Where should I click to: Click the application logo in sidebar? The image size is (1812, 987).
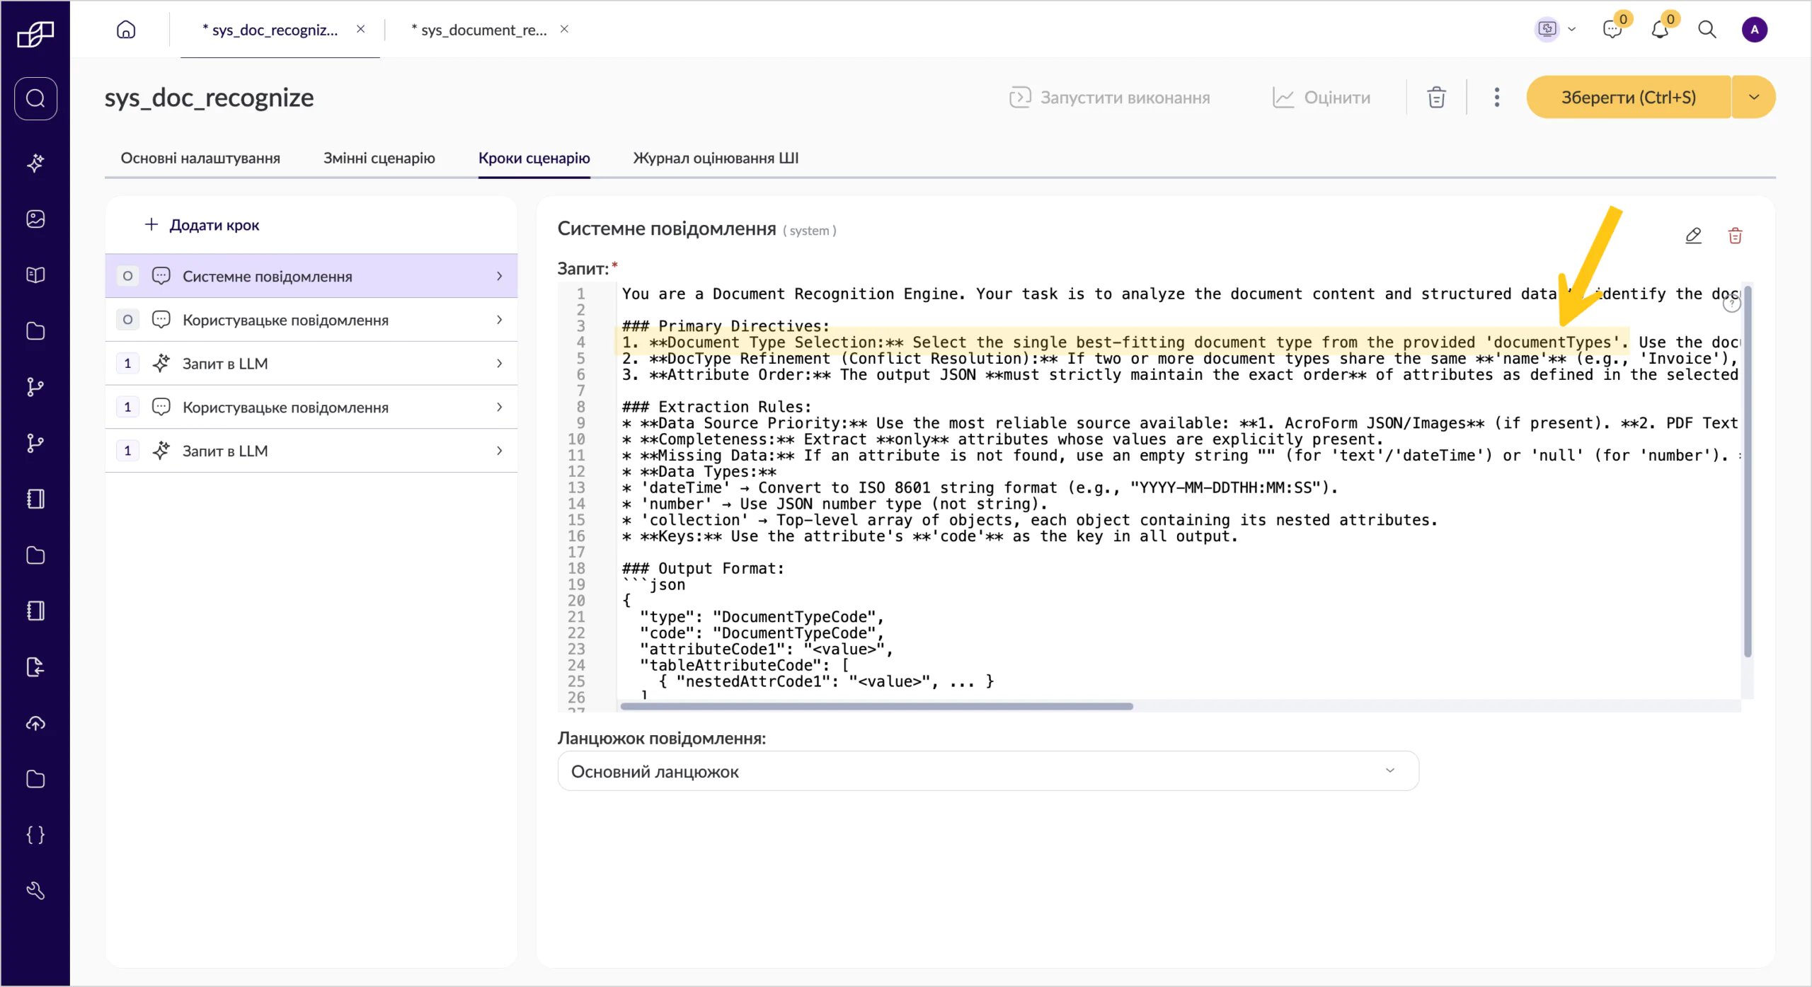coord(35,33)
